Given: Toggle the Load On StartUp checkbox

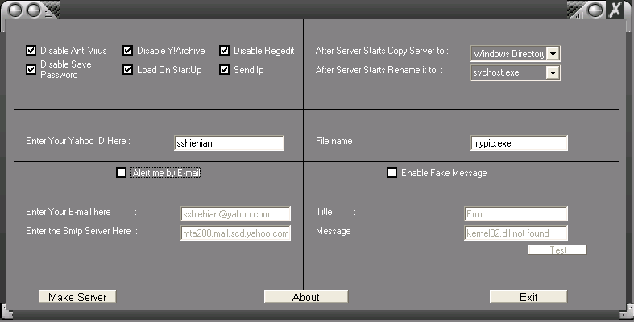Looking at the screenshot, I should (x=128, y=70).
